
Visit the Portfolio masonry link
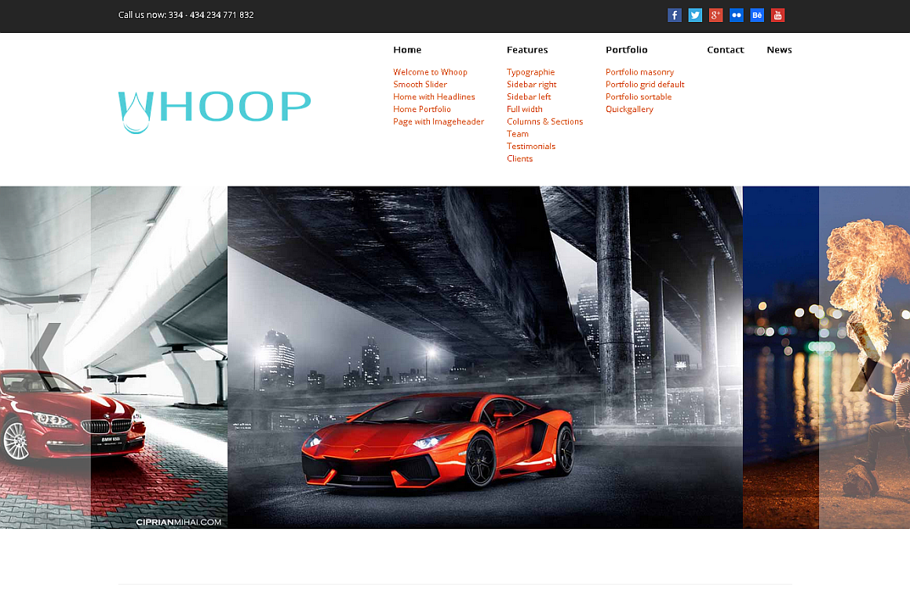(639, 72)
